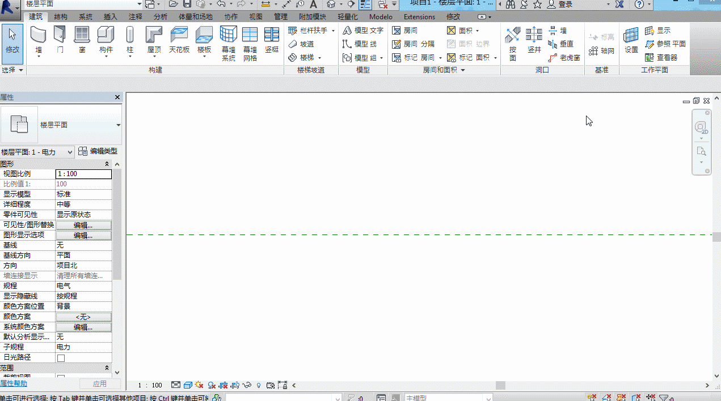This screenshot has height=401, width=721.
Task: Choose the 柱 (Column) tool
Action: (130, 42)
